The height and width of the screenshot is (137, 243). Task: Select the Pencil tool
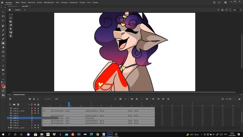point(3,39)
